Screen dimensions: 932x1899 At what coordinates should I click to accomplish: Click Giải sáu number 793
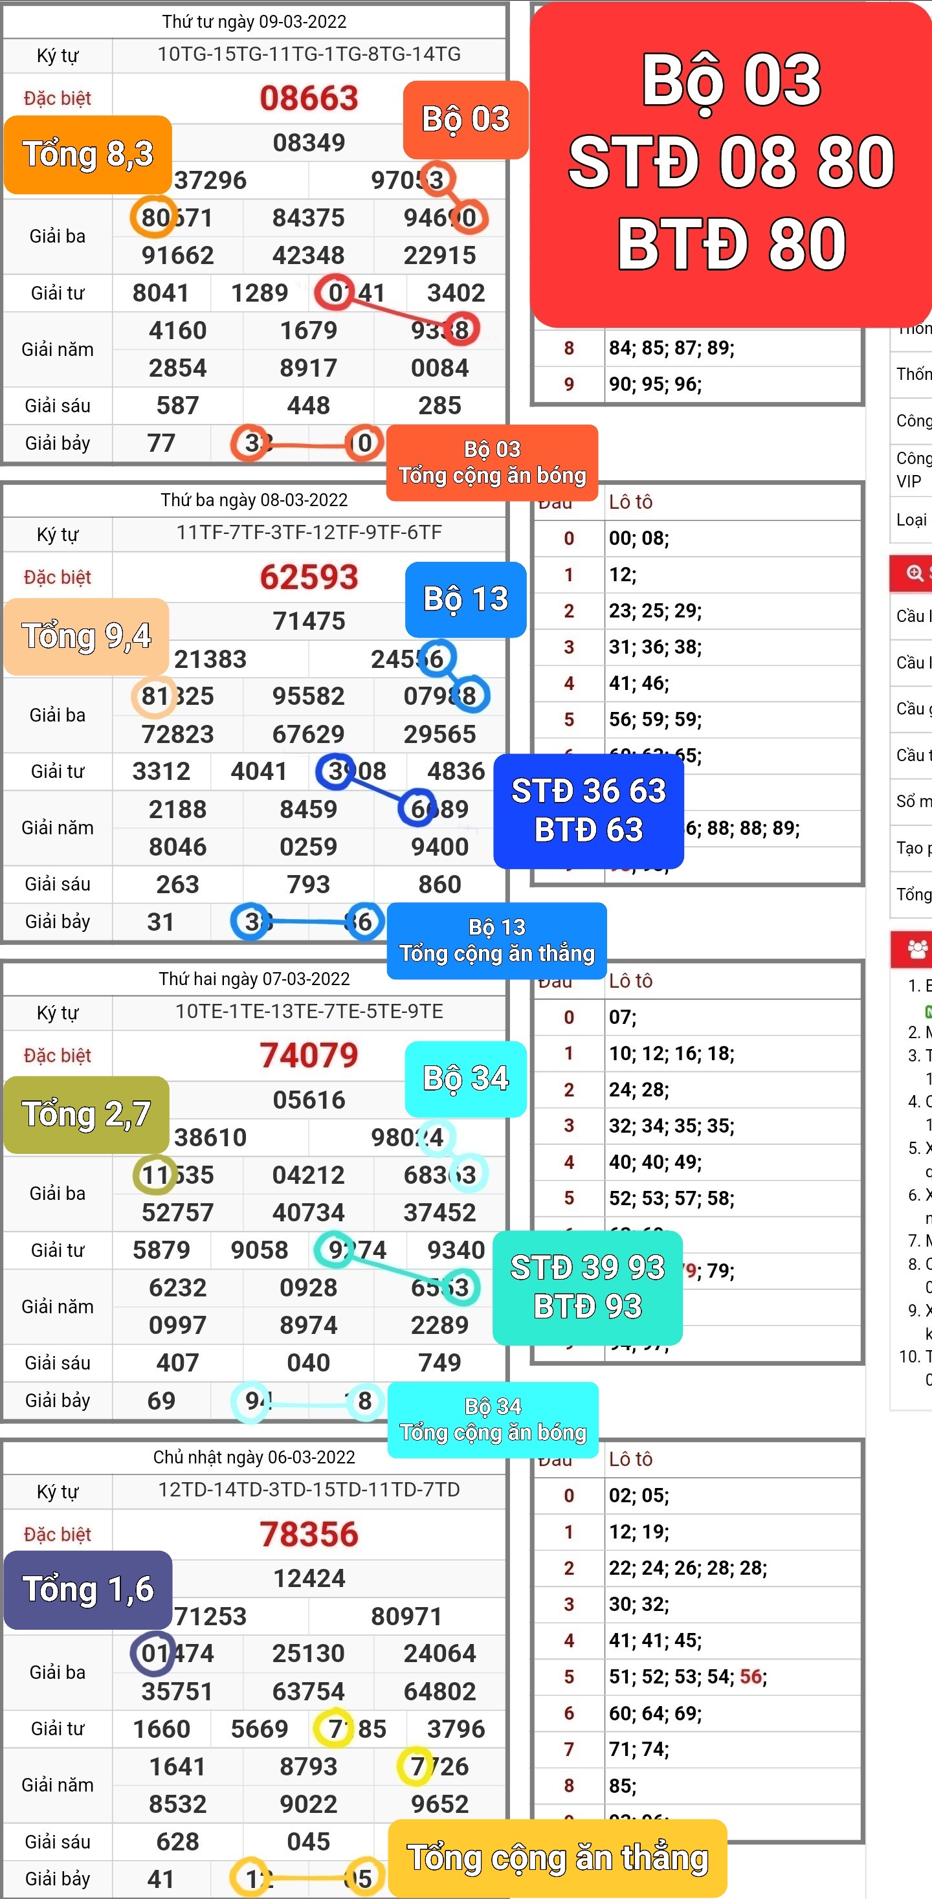coord(308,884)
